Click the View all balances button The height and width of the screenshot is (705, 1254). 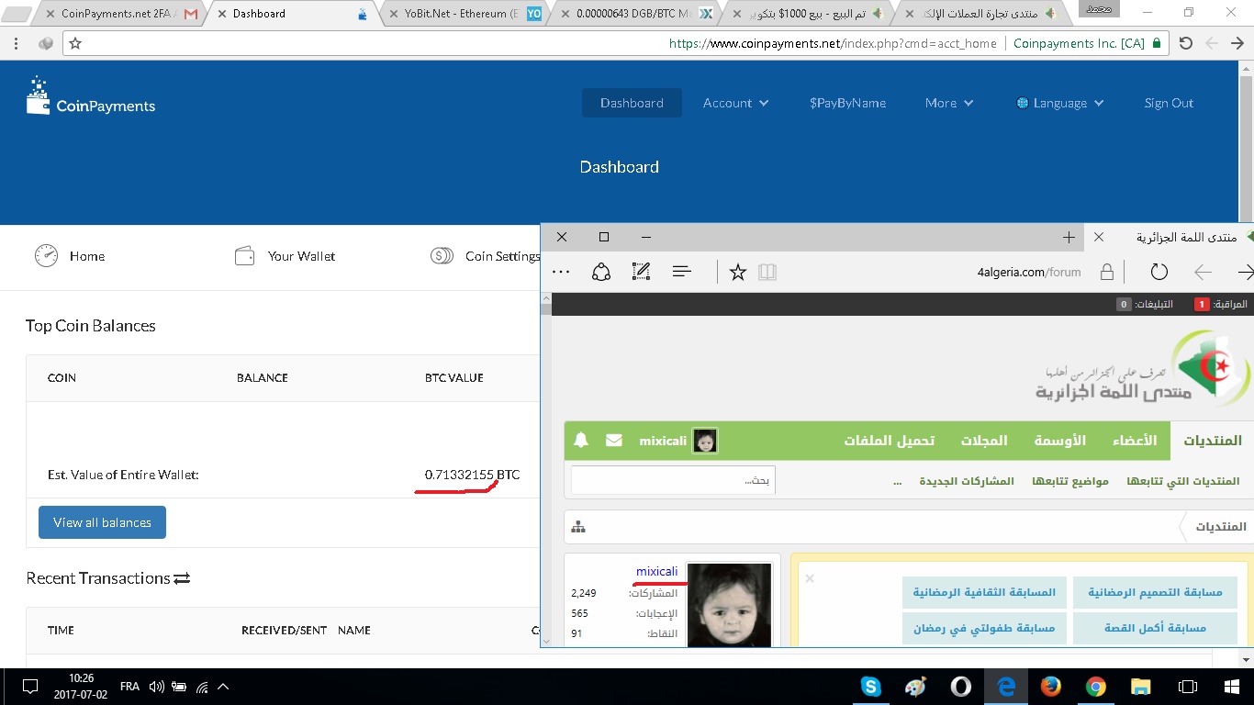(x=102, y=522)
